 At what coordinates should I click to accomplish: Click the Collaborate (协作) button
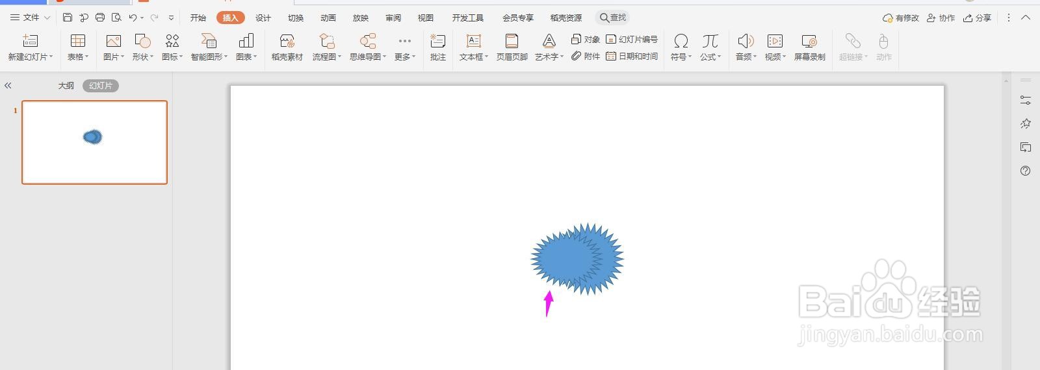[x=941, y=18]
